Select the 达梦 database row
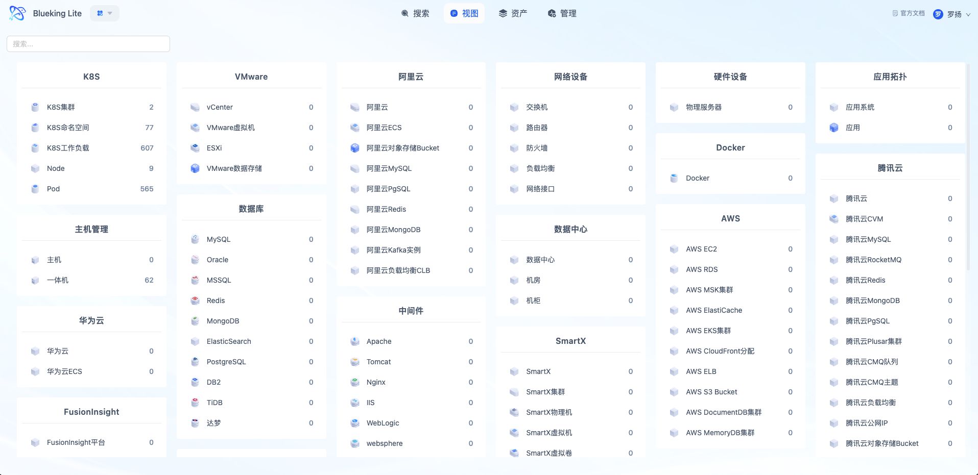This screenshot has width=978, height=475. tap(251, 423)
